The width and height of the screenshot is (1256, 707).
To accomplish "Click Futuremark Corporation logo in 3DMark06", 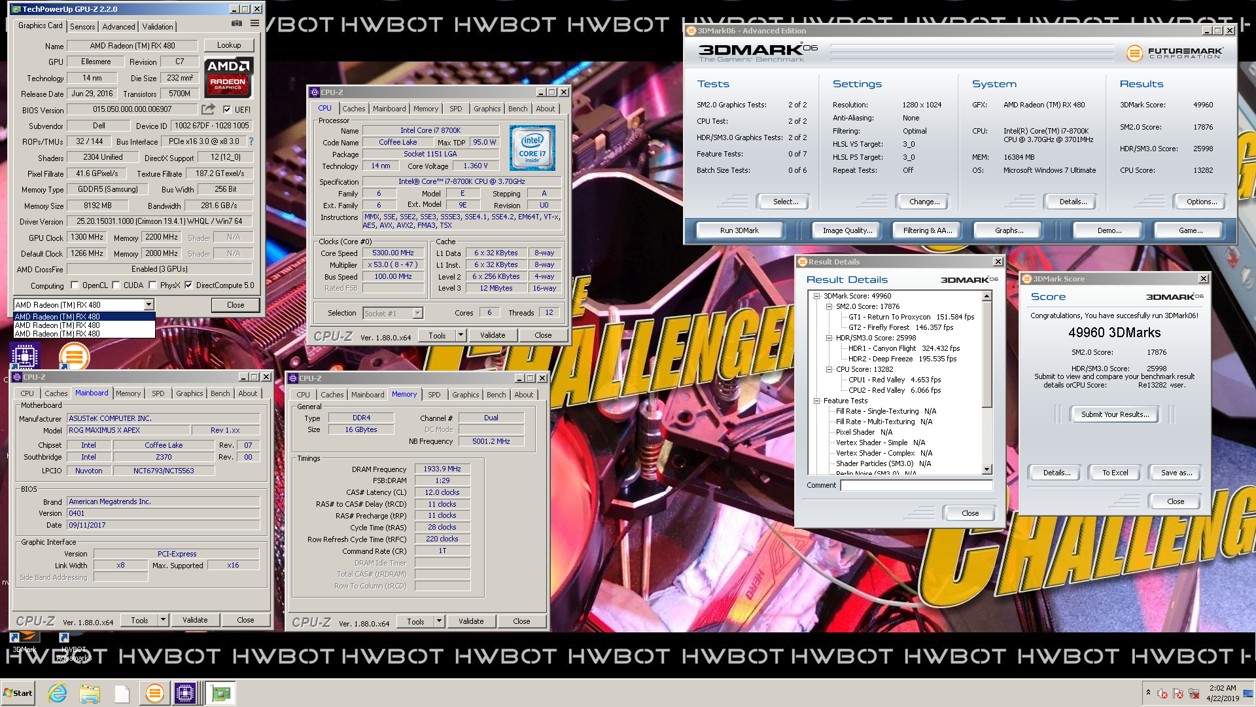I will click(x=1175, y=53).
